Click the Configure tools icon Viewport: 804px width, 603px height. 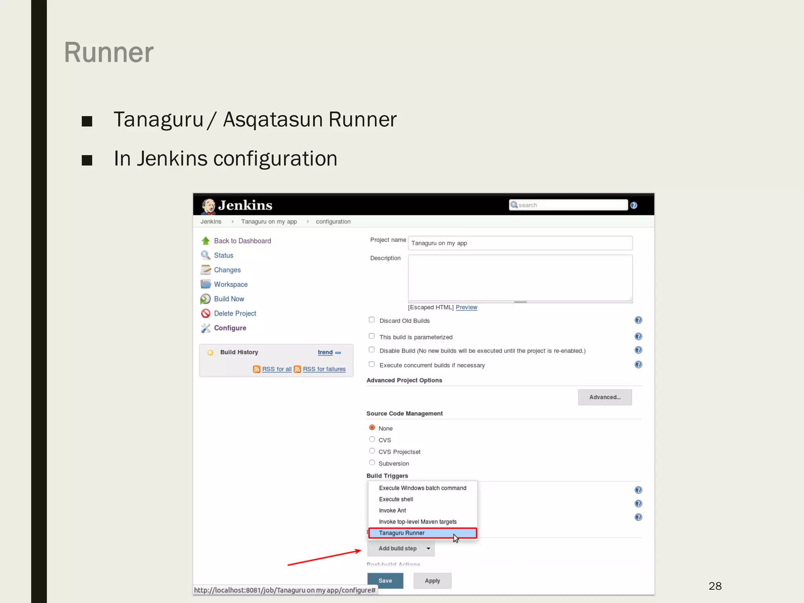[205, 328]
